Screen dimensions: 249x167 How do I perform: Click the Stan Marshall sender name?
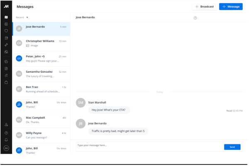pos(97,103)
